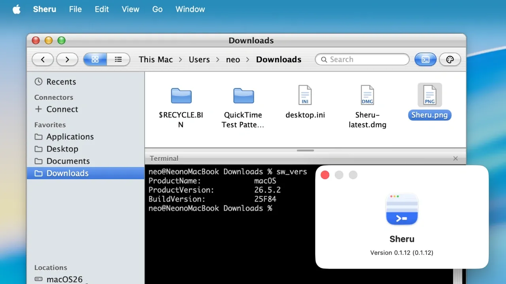The height and width of the screenshot is (284, 506).
Task: Click the terminal panel resize handle
Action: (x=305, y=150)
